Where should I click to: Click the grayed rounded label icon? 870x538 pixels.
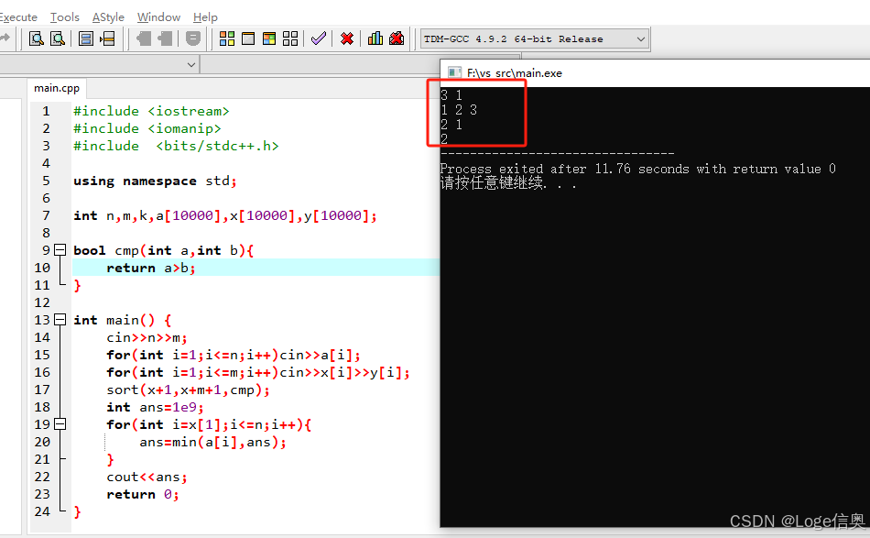(192, 38)
